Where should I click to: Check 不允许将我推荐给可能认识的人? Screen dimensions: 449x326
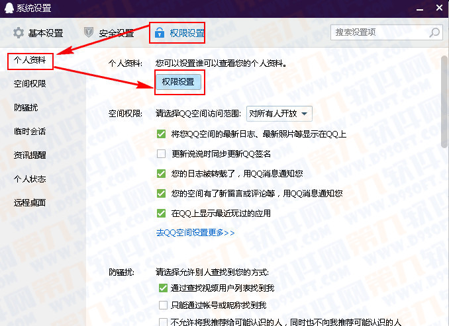point(163,322)
